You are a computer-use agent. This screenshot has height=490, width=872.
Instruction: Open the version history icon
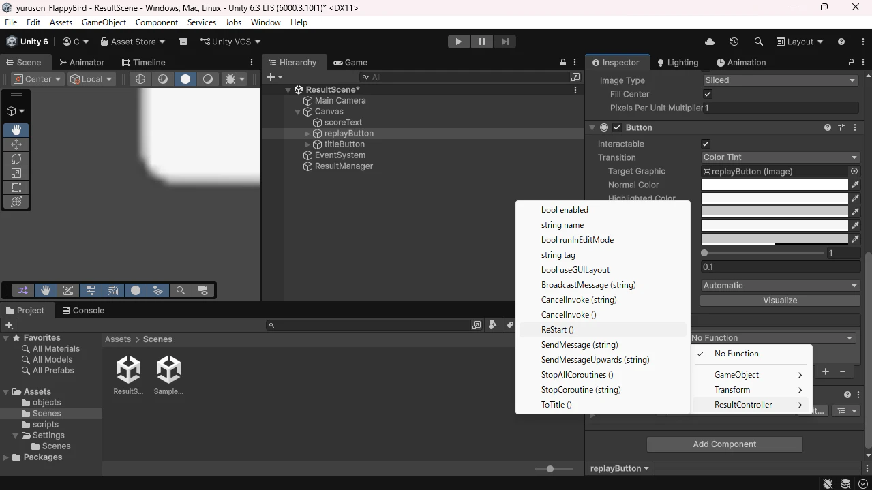tap(734, 42)
